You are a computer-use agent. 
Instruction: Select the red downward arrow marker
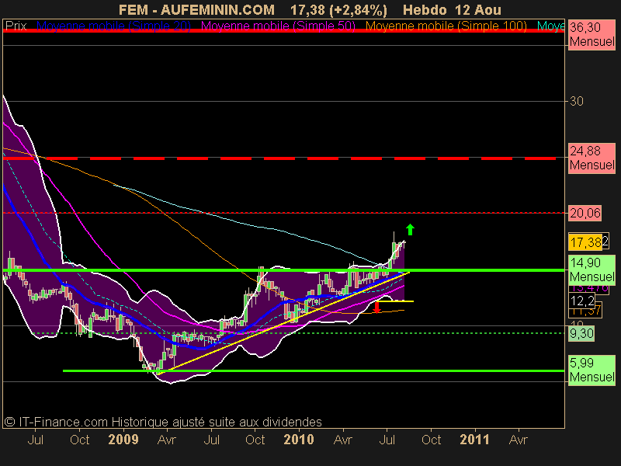pos(376,307)
